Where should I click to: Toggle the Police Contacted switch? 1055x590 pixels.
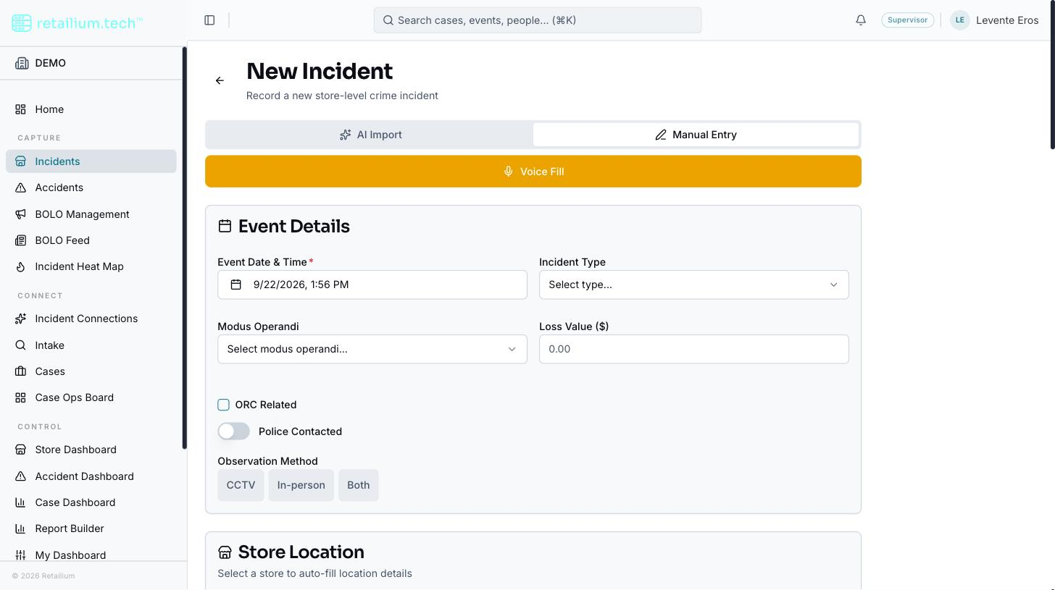coord(233,431)
